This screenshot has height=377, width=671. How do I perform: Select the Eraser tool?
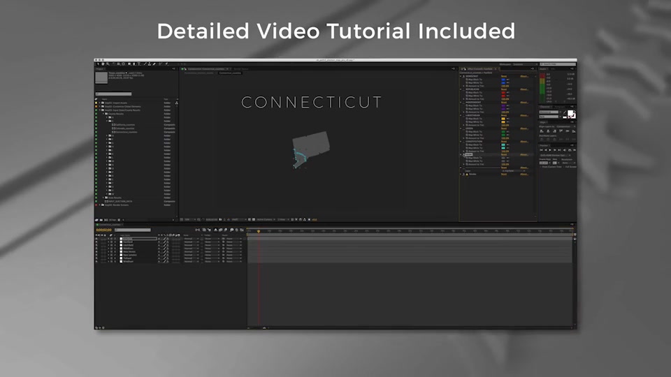(x=154, y=64)
